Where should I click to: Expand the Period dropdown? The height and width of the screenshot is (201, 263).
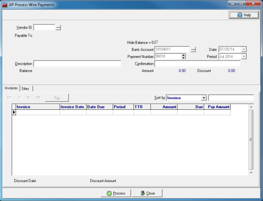pos(244,56)
